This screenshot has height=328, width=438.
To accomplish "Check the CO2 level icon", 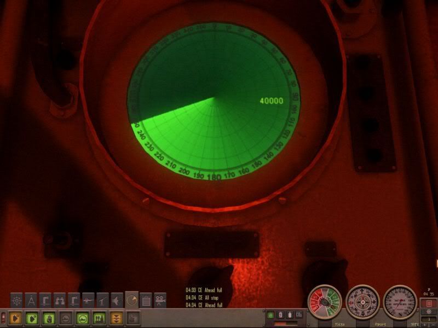I will 299,315.
